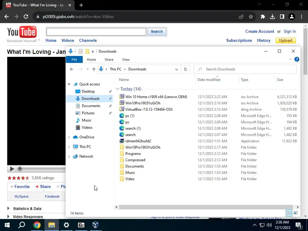Go up one folder level in Explorer
The height and width of the screenshot is (231, 308).
tap(94, 69)
